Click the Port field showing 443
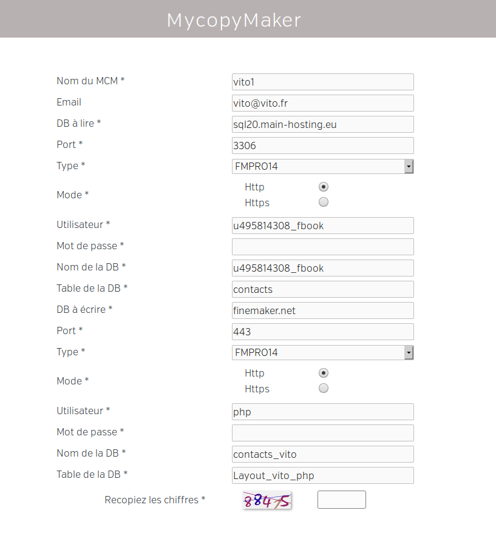The height and width of the screenshot is (533, 496). click(322, 332)
